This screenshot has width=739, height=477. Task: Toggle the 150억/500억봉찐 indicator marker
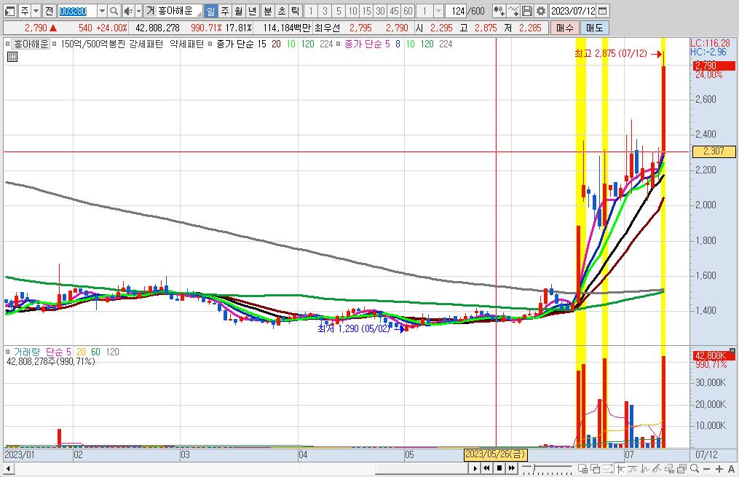click(x=55, y=44)
